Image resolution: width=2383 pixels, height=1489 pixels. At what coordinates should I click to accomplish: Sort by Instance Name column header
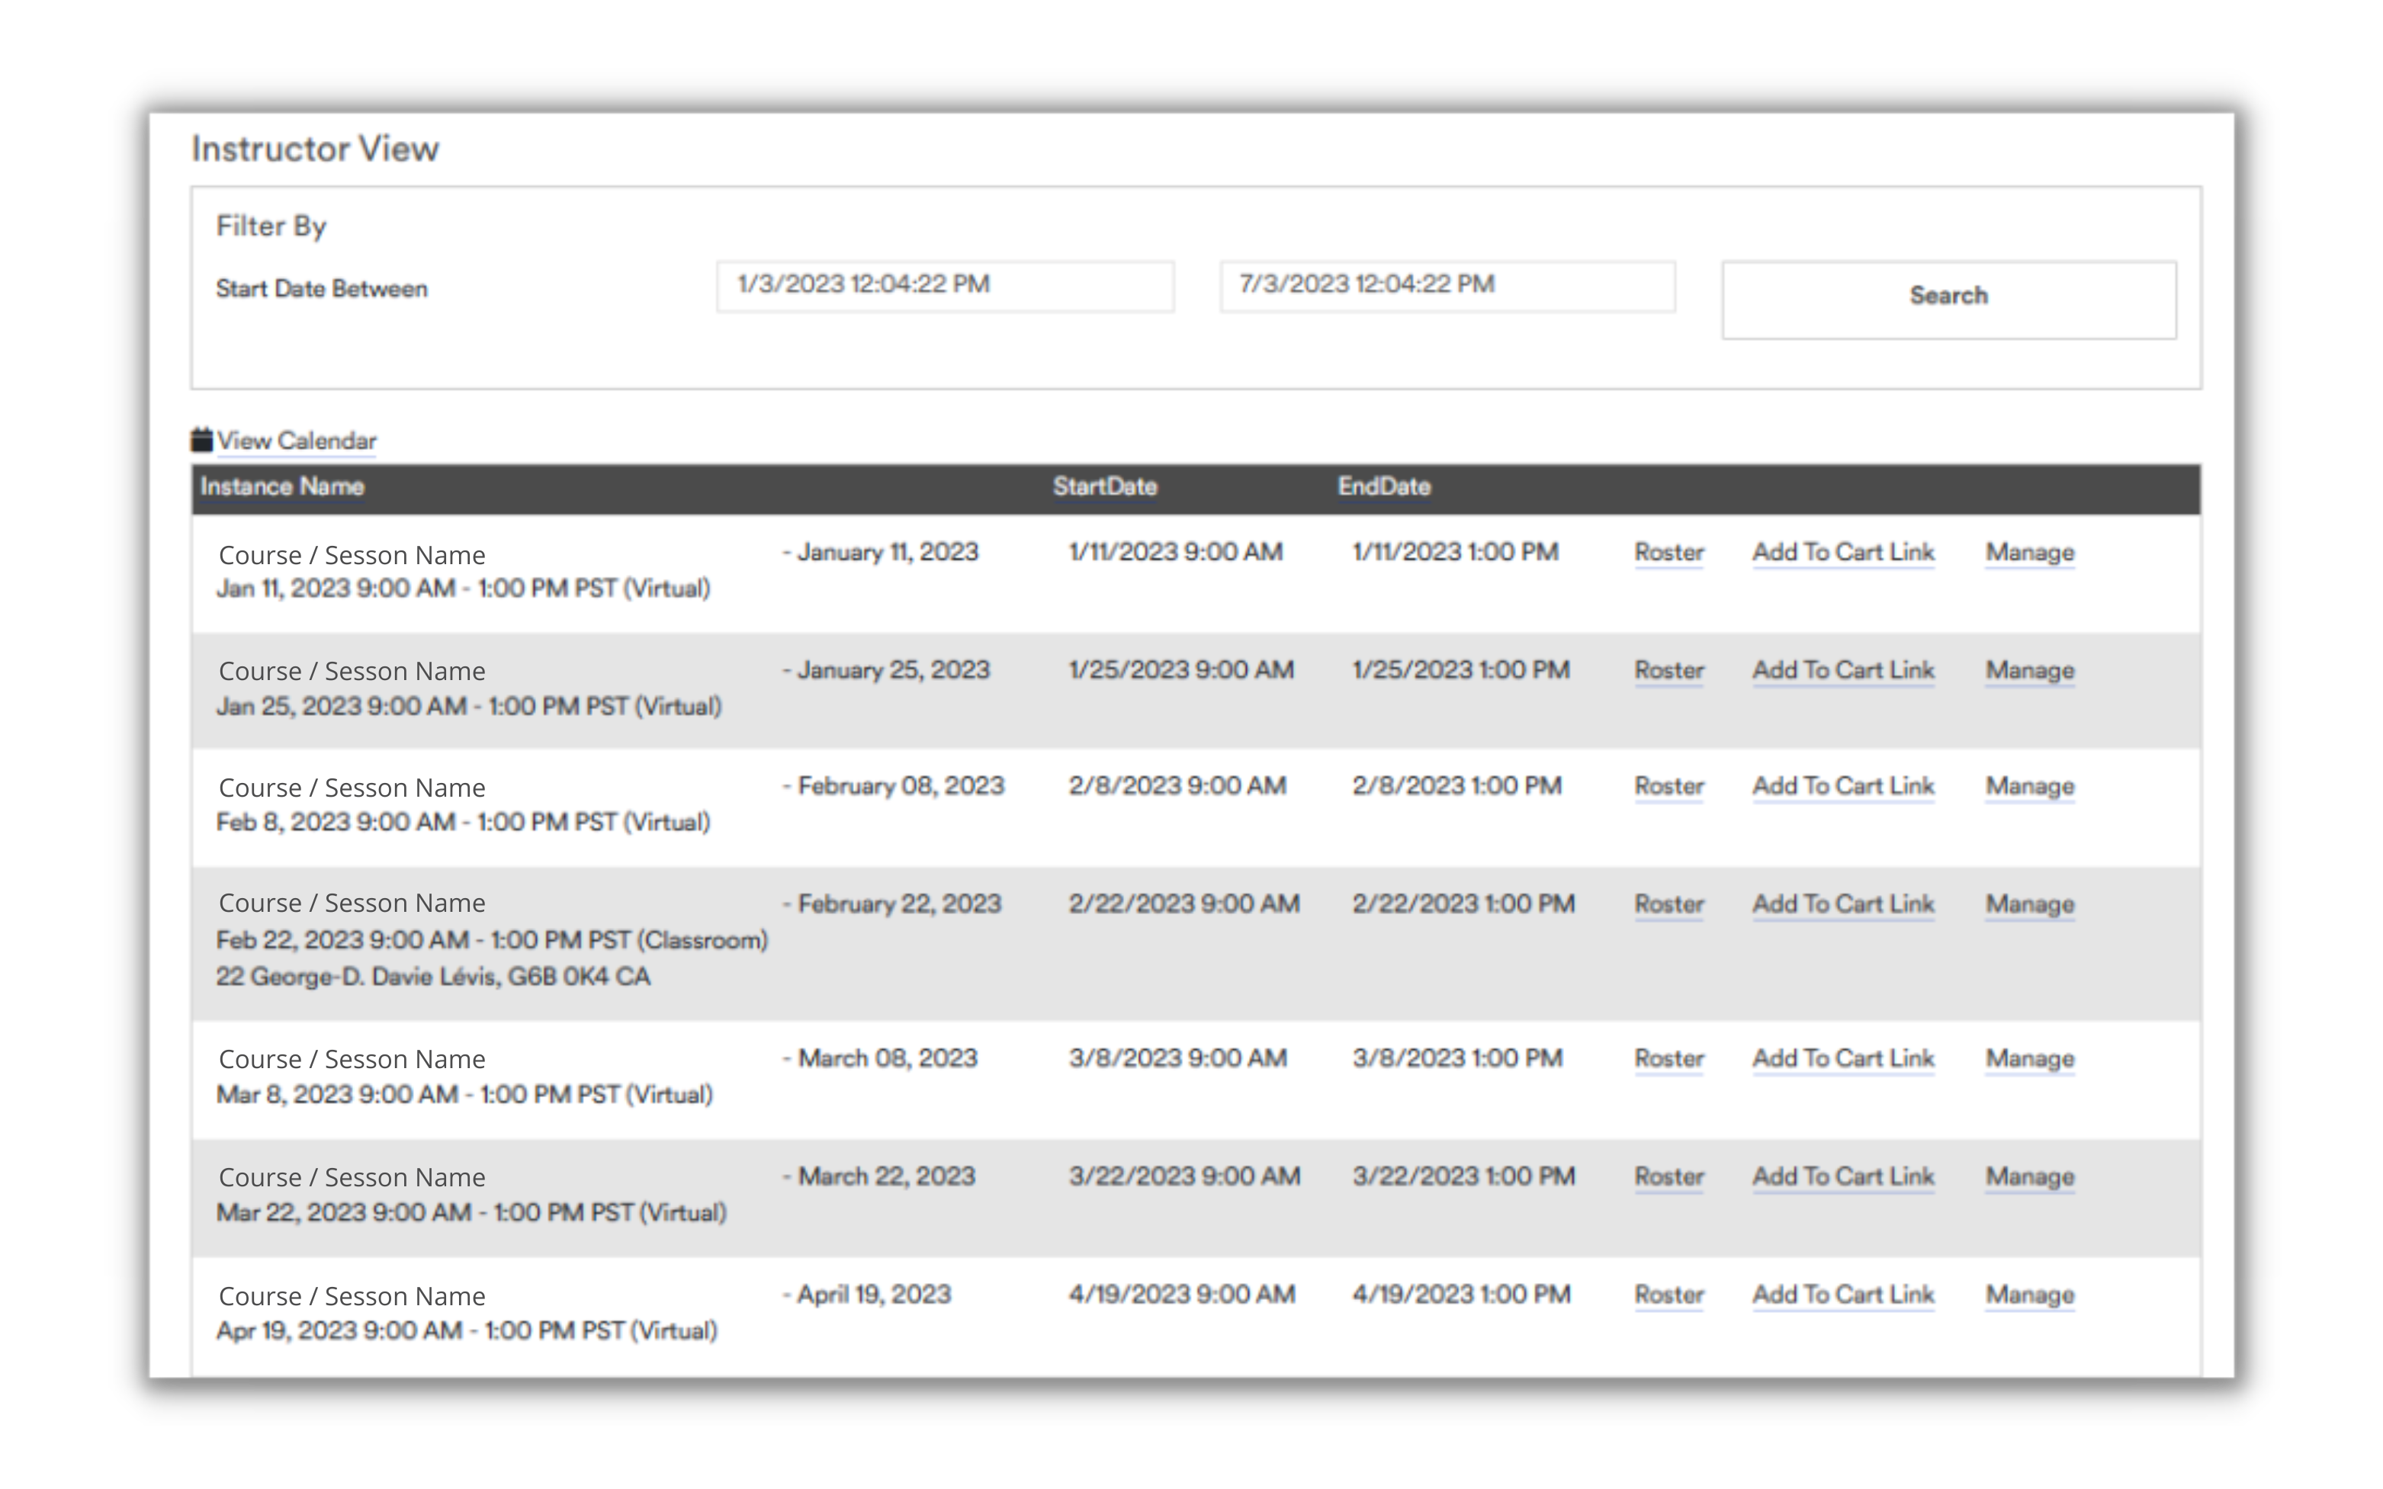283,486
